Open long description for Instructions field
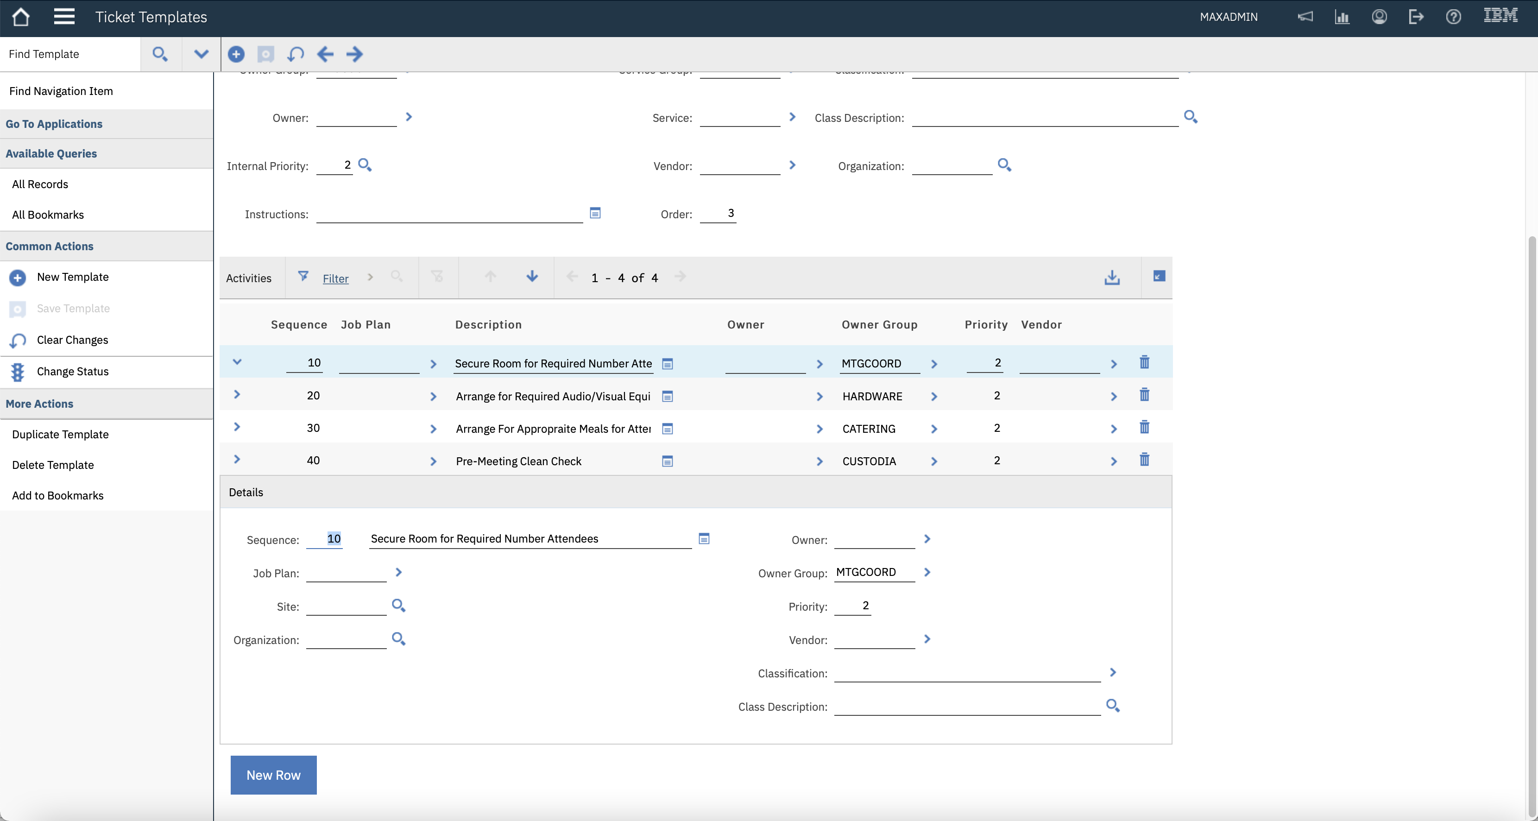The width and height of the screenshot is (1538, 821). 595,213
